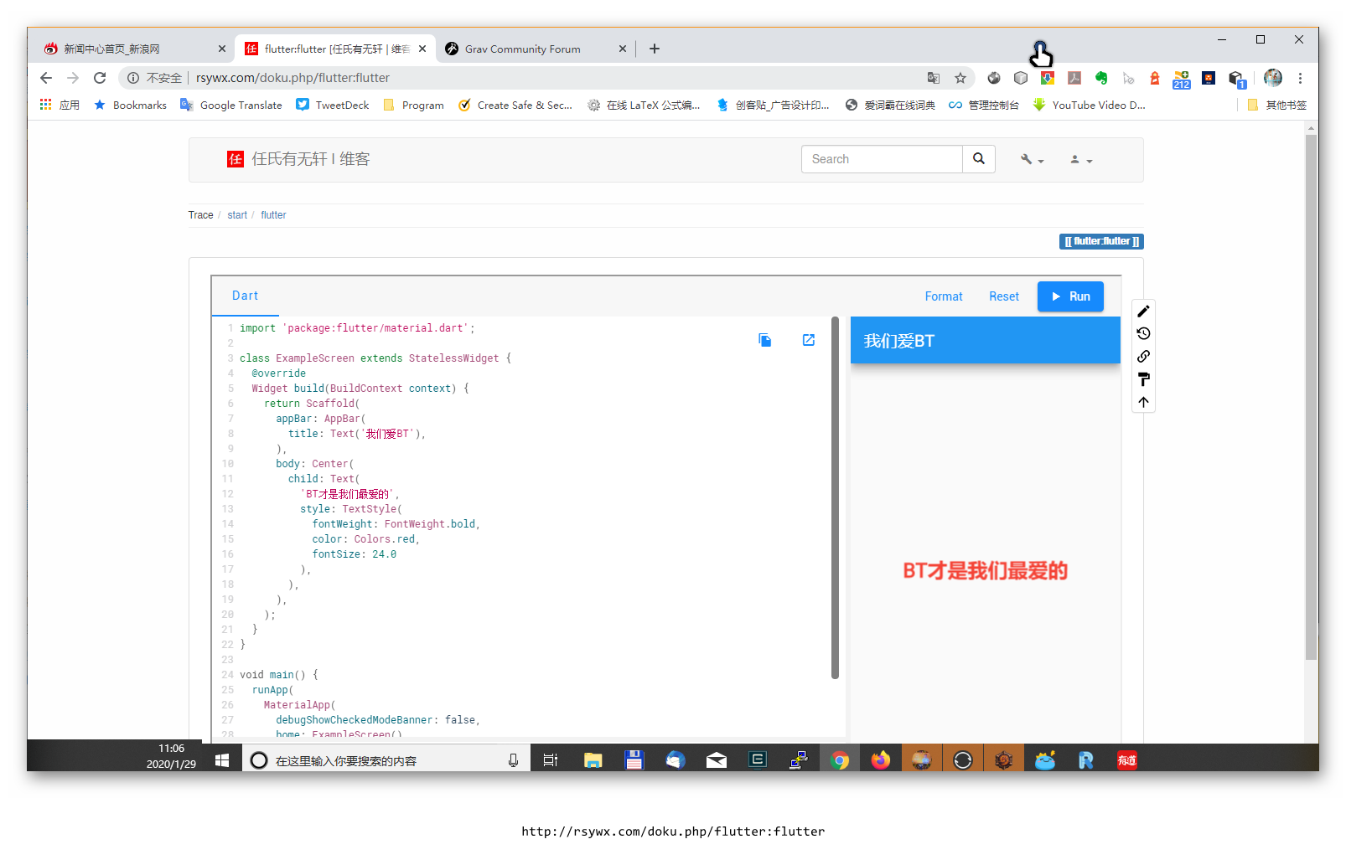The width and height of the screenshot is (1346, 865).
Task: Open the Windows Start menu
Action: [222, 760]
